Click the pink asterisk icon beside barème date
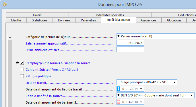 coord(119,102)
